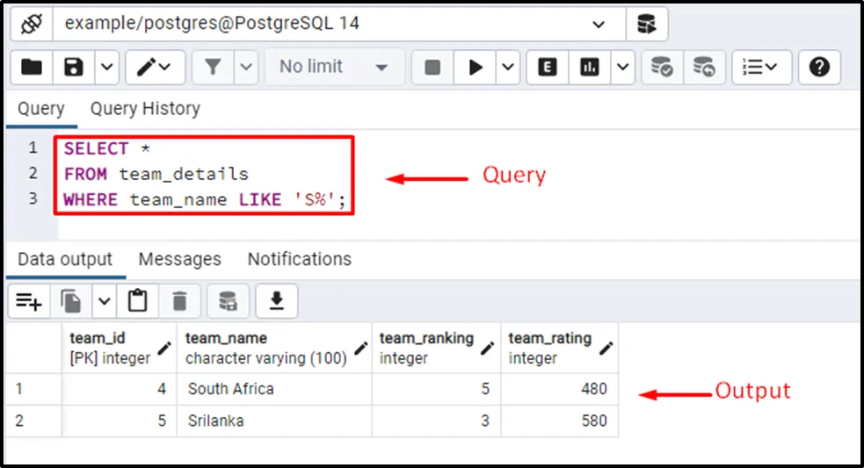This screenshot has height=468, width=864.
Task: Click the connection status icon
Action: (x=32, y=25)
